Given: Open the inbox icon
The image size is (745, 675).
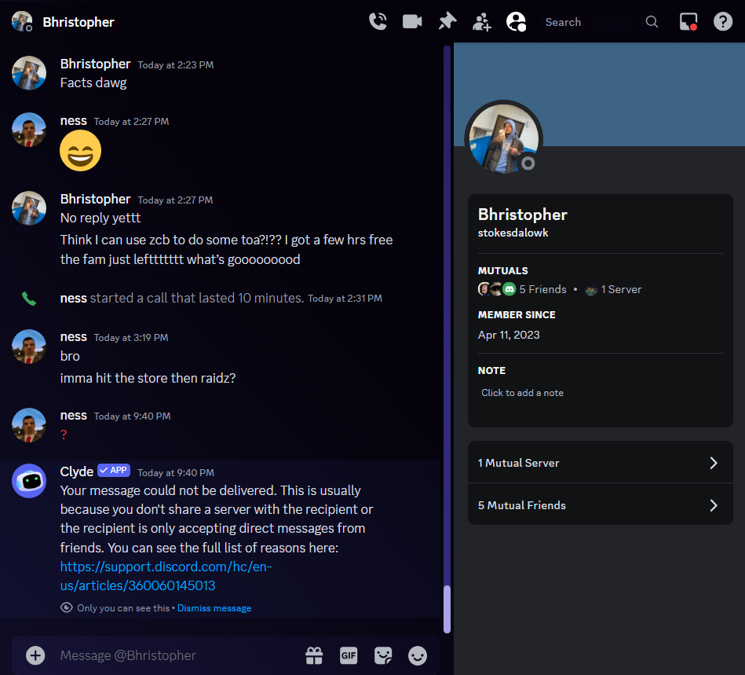Looking at the screenshot, I should 688,22.
